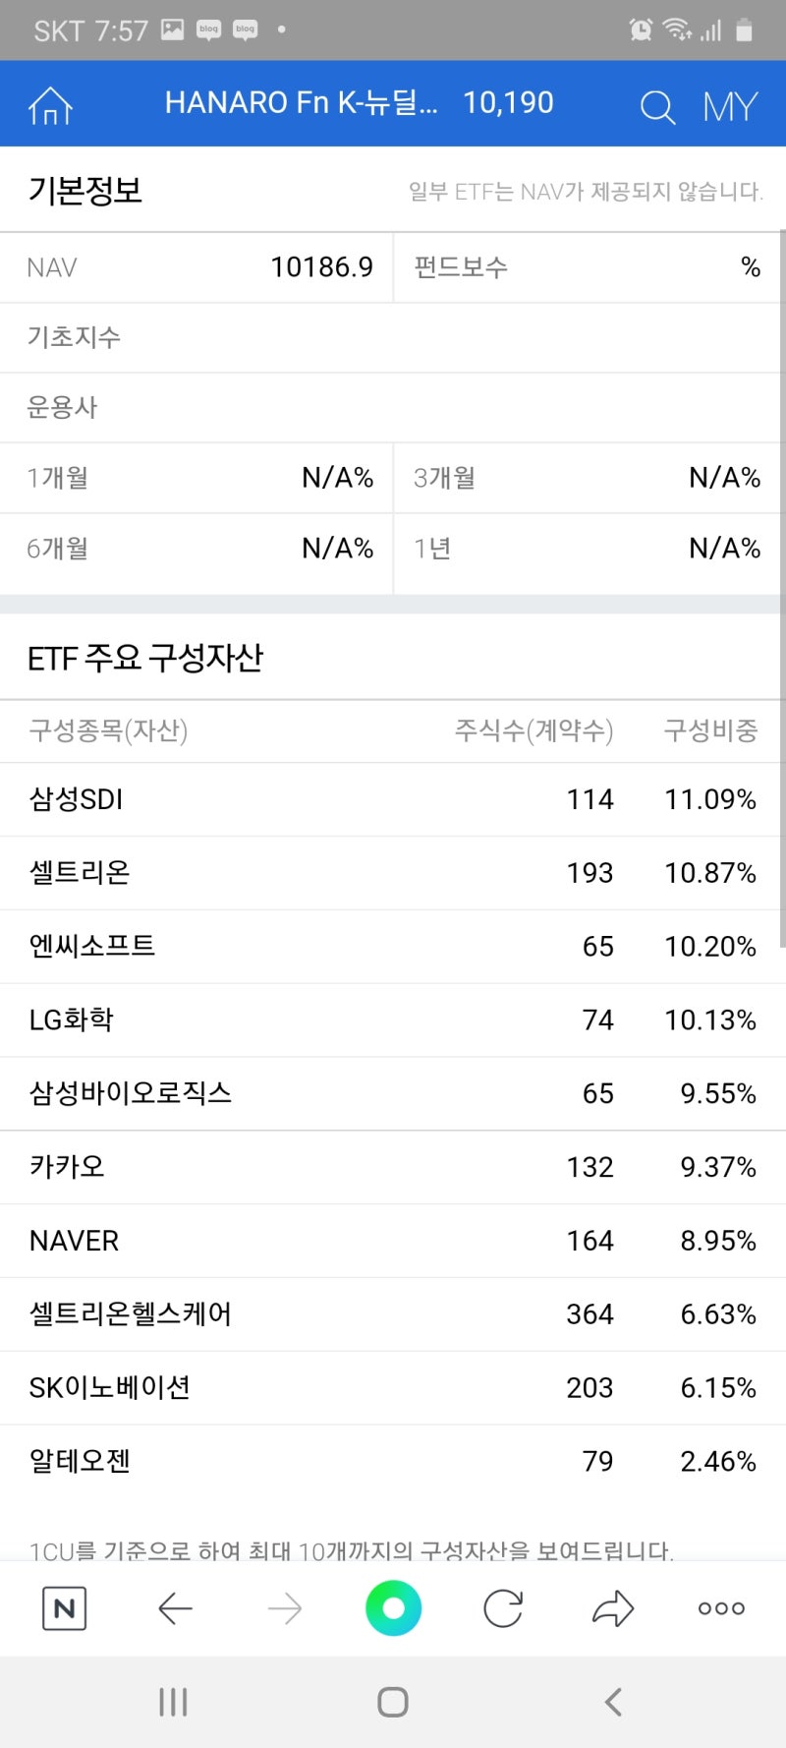Open Naver home with the N icon
This screenshot has width=786, height=1748.
(x=63, y=1608)
